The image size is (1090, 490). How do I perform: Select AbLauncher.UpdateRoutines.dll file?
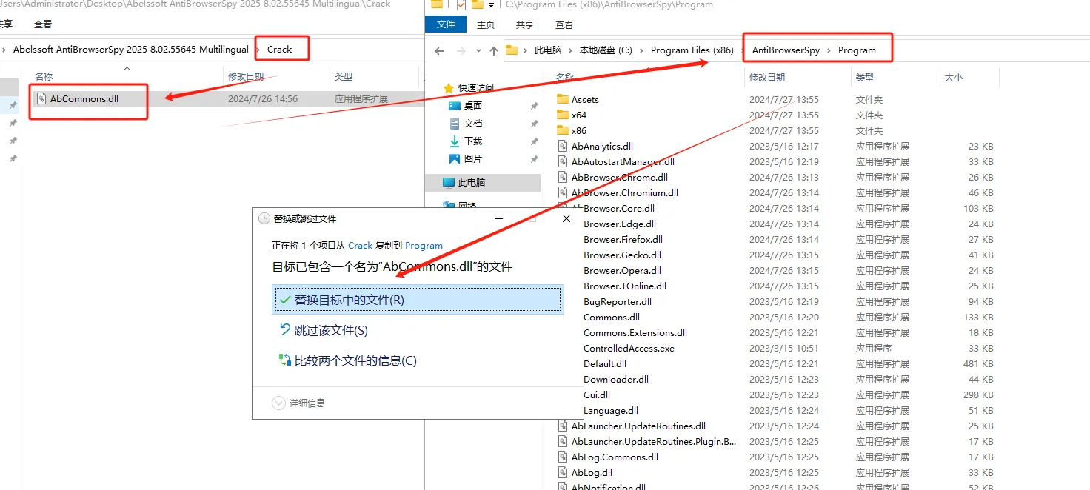pyautogui.click(x=638, y=426)
